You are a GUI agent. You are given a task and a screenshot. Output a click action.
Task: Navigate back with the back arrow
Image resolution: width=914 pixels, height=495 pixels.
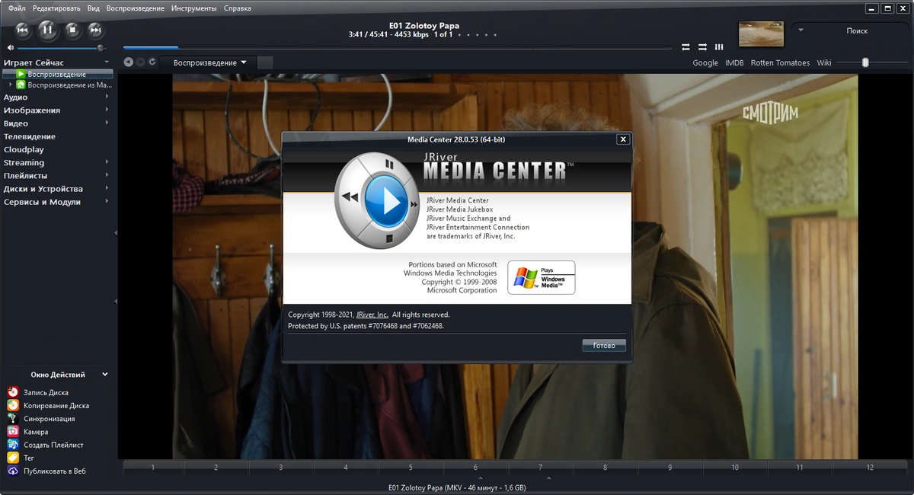(129, 62)
